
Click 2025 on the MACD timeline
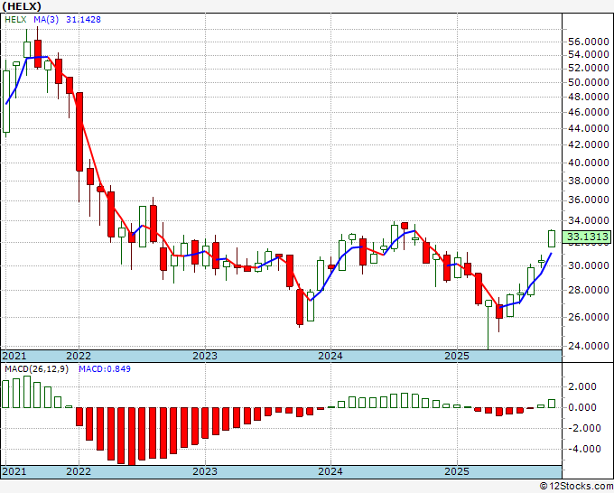tap(457, 471)
